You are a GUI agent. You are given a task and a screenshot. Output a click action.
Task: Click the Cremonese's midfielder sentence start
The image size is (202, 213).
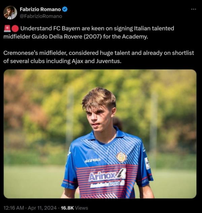tap(31, 53)
